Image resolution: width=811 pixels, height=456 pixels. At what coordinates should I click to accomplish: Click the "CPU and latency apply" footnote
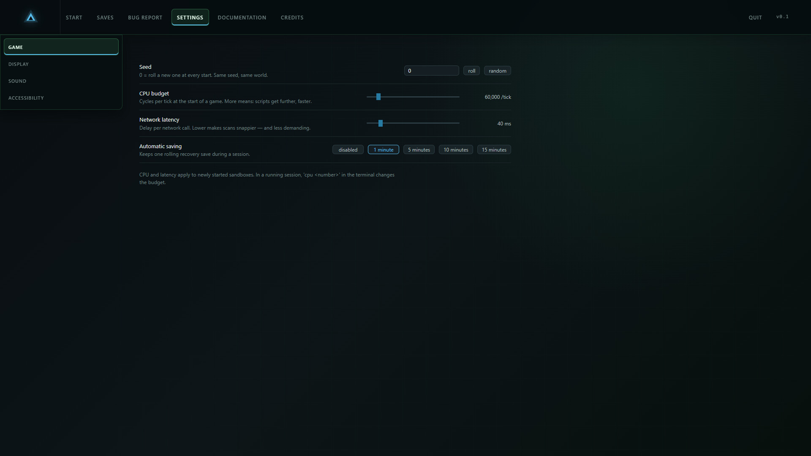(x=267, y=179)
